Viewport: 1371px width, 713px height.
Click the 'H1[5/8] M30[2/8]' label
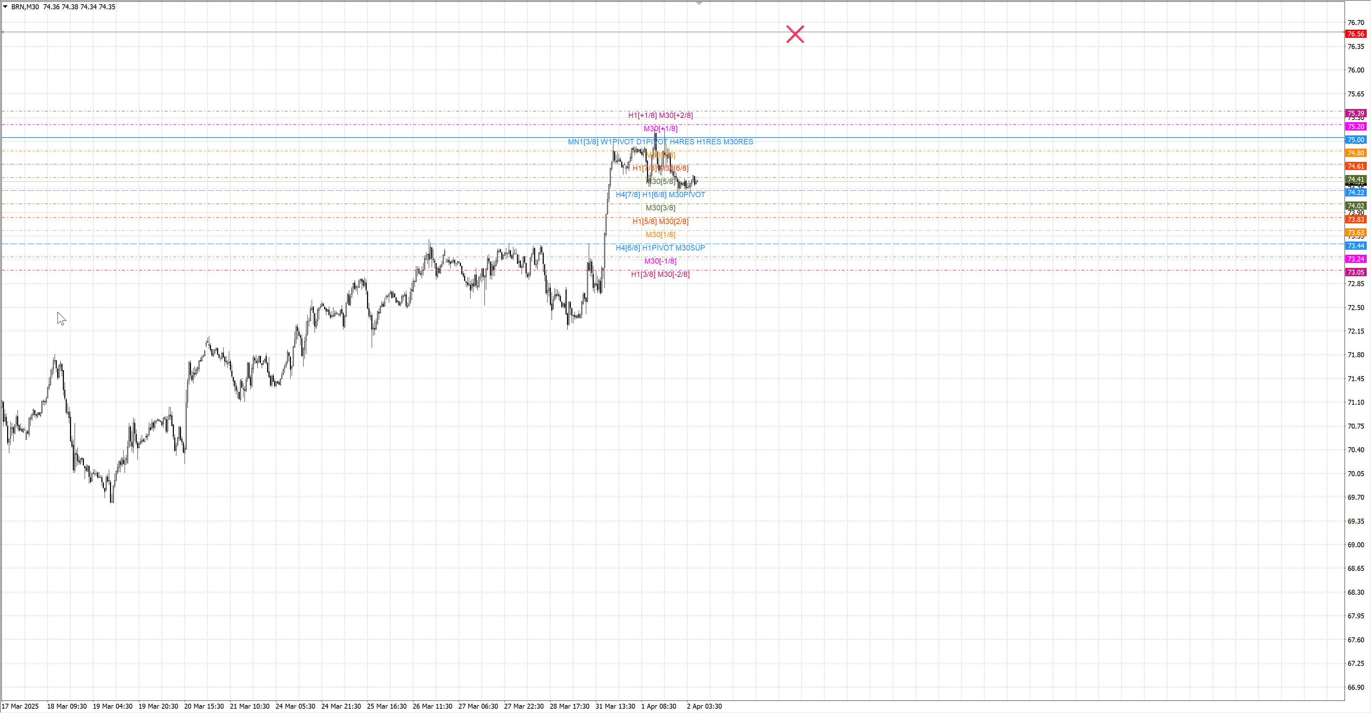pyautogui.click(x=660, y=221)
